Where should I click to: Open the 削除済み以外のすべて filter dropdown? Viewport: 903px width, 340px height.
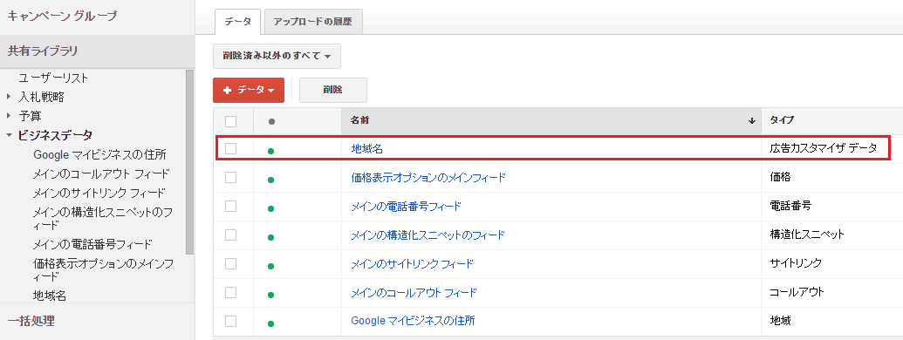pyautogui.click(x=277, y=57)
